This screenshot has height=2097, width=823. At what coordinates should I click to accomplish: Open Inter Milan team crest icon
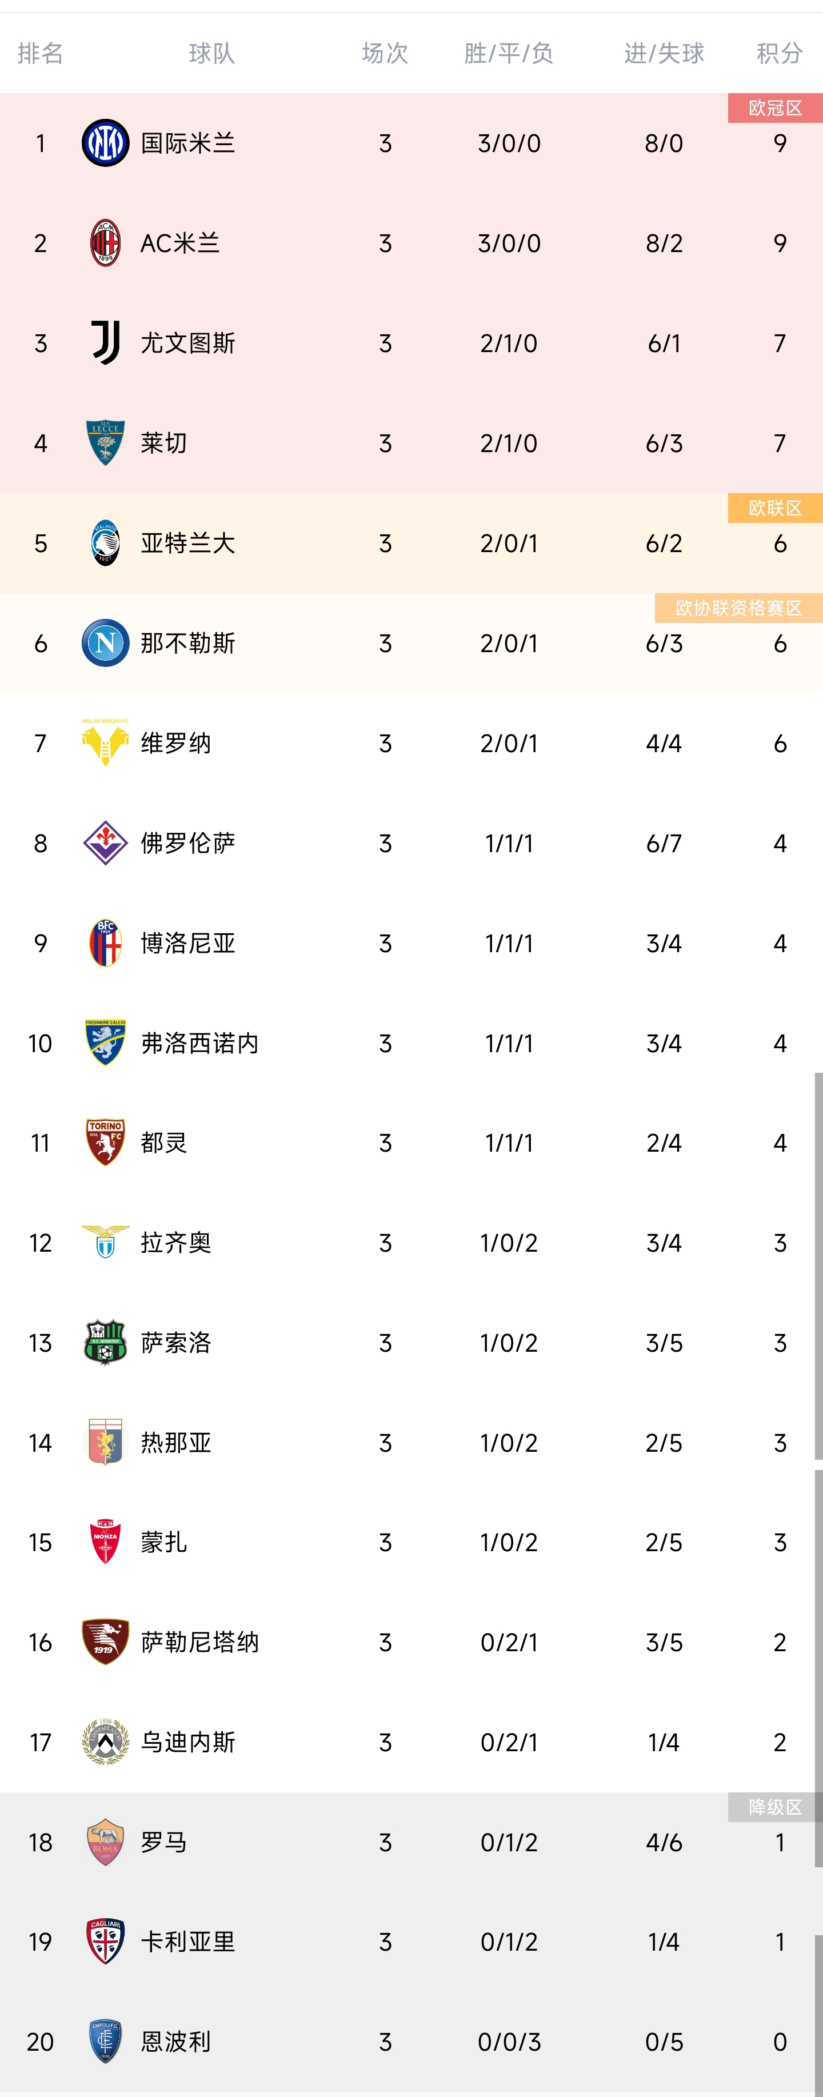106,143
